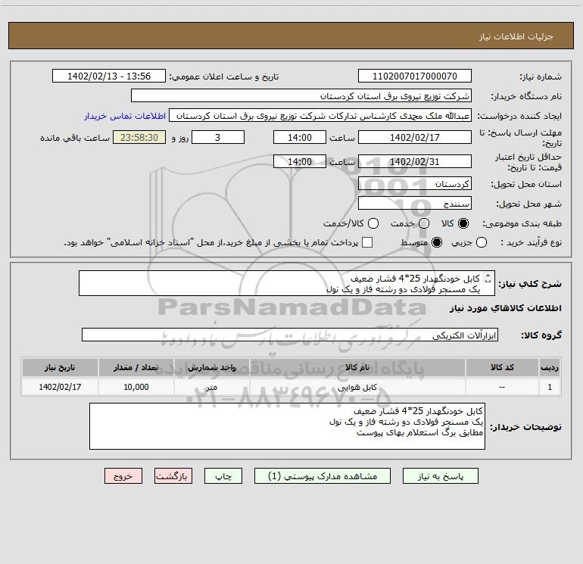Click the شرح کلی نیاز description text box

pyautogui.click(x=287, y=283)
